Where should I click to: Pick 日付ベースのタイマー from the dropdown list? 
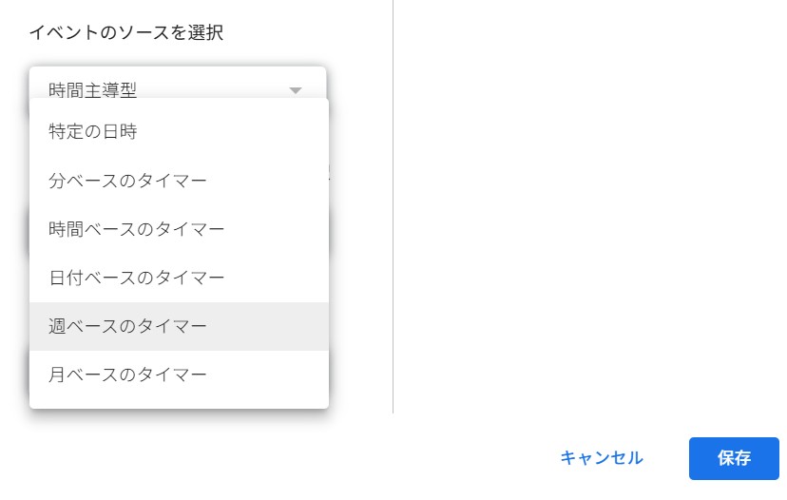pos(180,278)
